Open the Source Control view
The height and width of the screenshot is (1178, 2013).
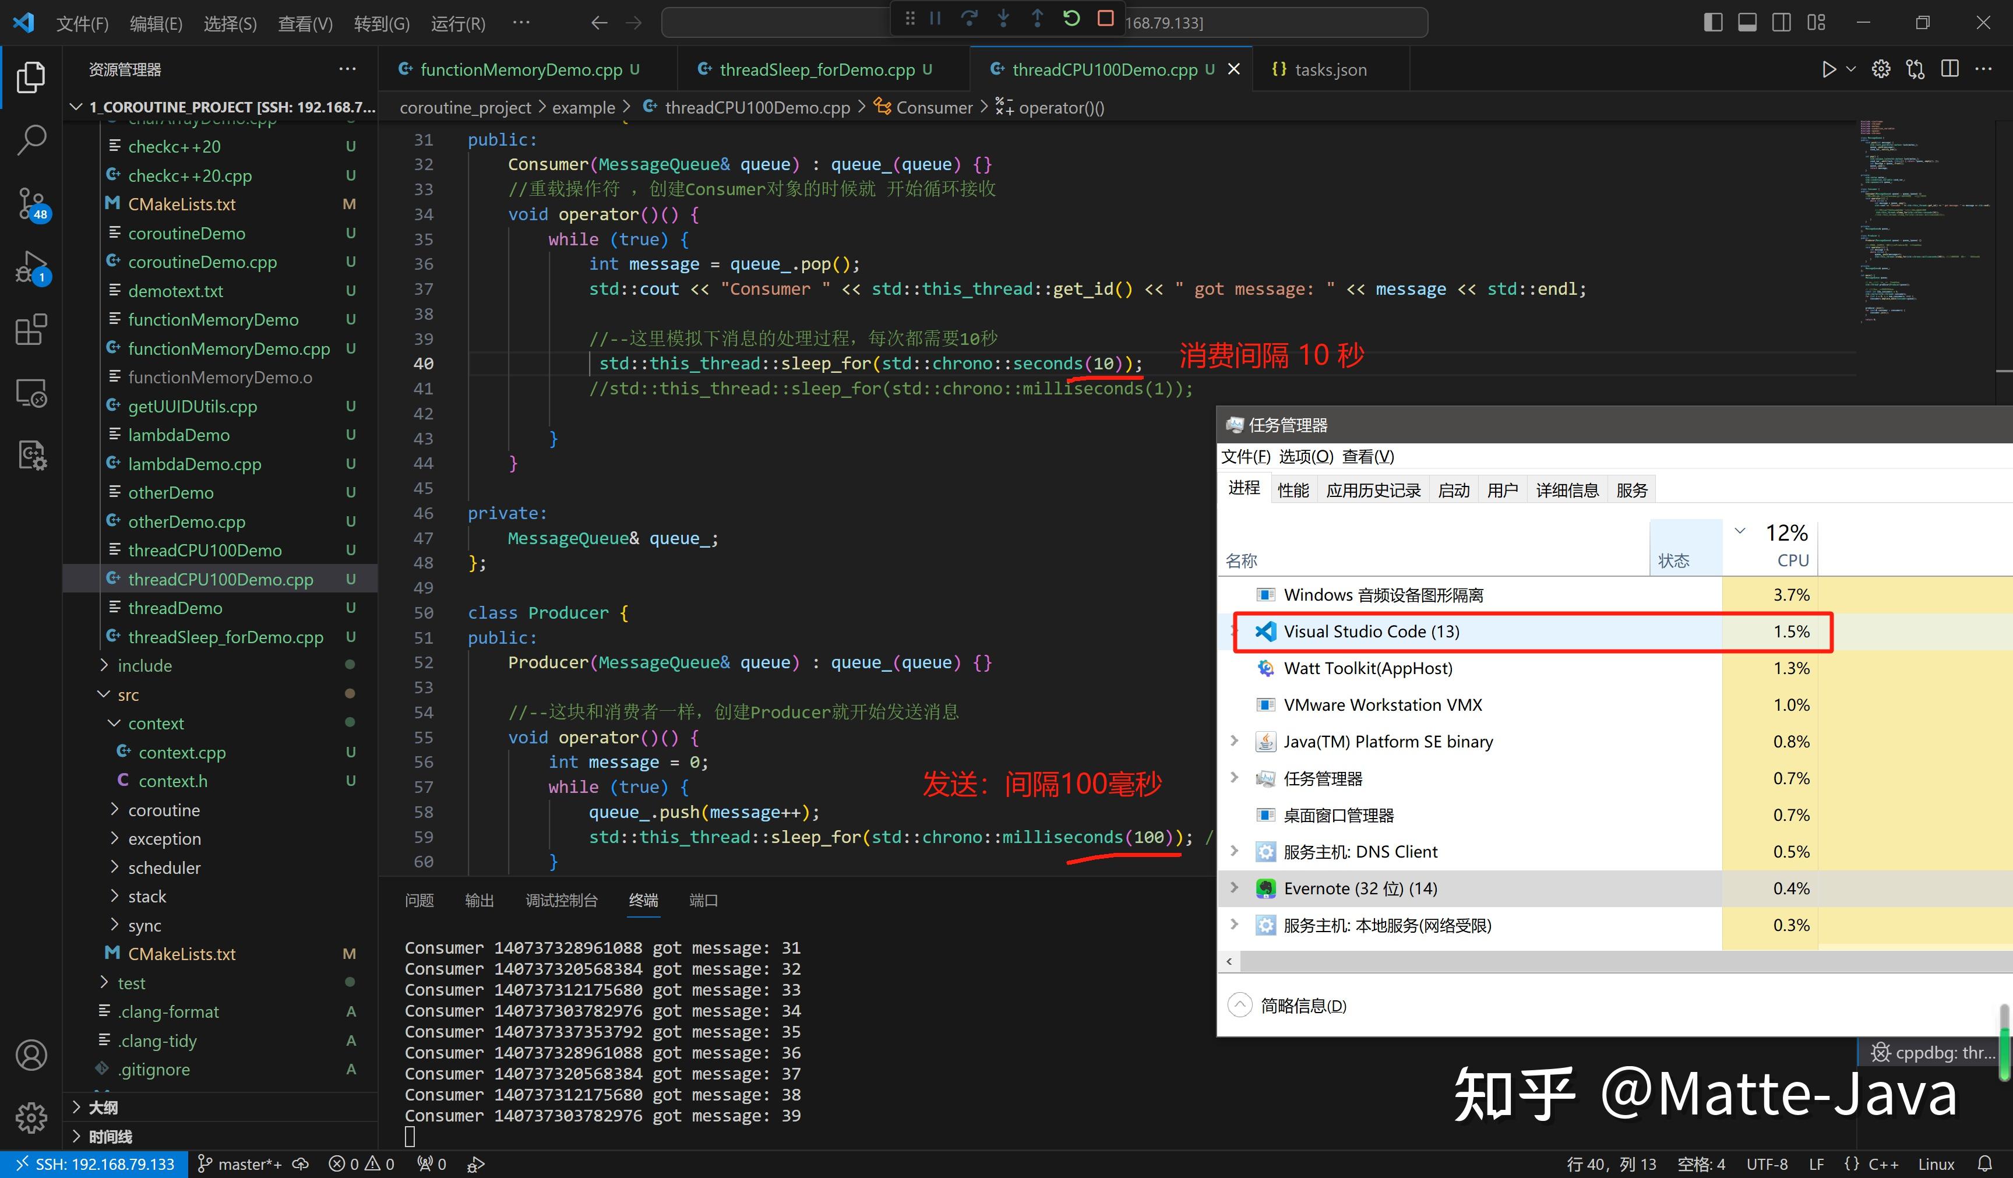coord(31,202)
